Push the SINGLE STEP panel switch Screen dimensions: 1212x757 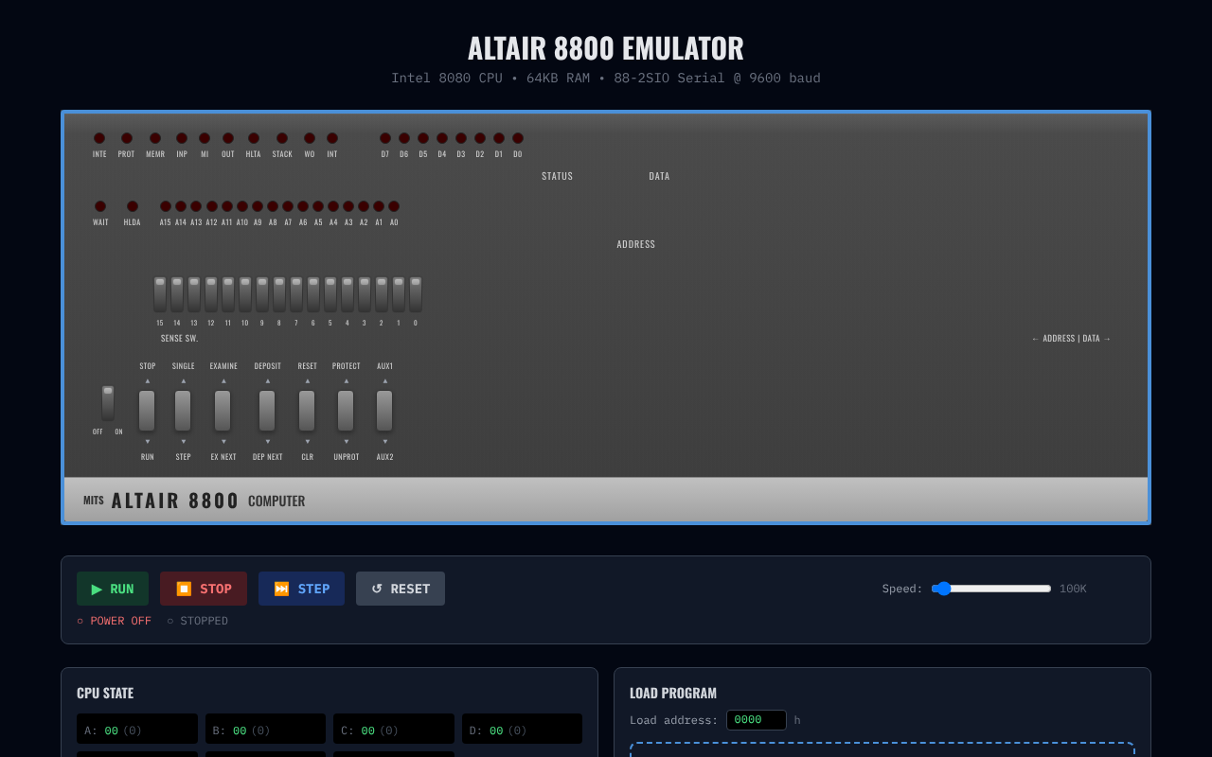point(183,411)
